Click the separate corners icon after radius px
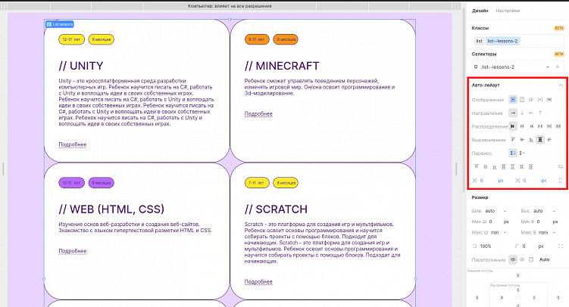Image resolution: width=569 pixels, height=307 pixels. pyautogui.click(x=561, y=247)
